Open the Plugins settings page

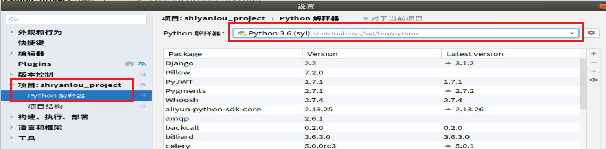click(x=35, y=64)
